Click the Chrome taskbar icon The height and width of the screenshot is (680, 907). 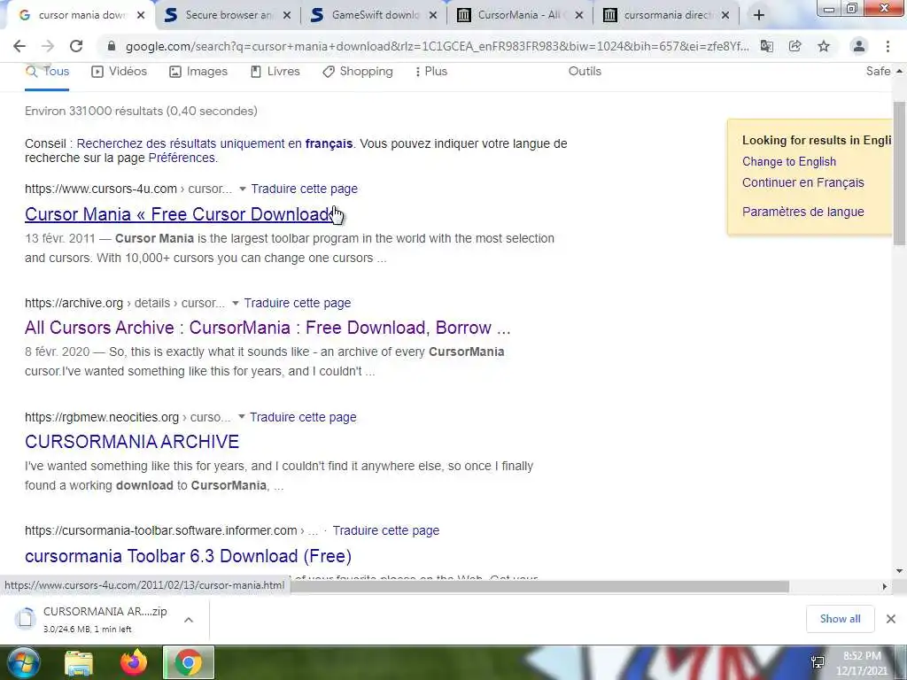(x=188, y=662)
